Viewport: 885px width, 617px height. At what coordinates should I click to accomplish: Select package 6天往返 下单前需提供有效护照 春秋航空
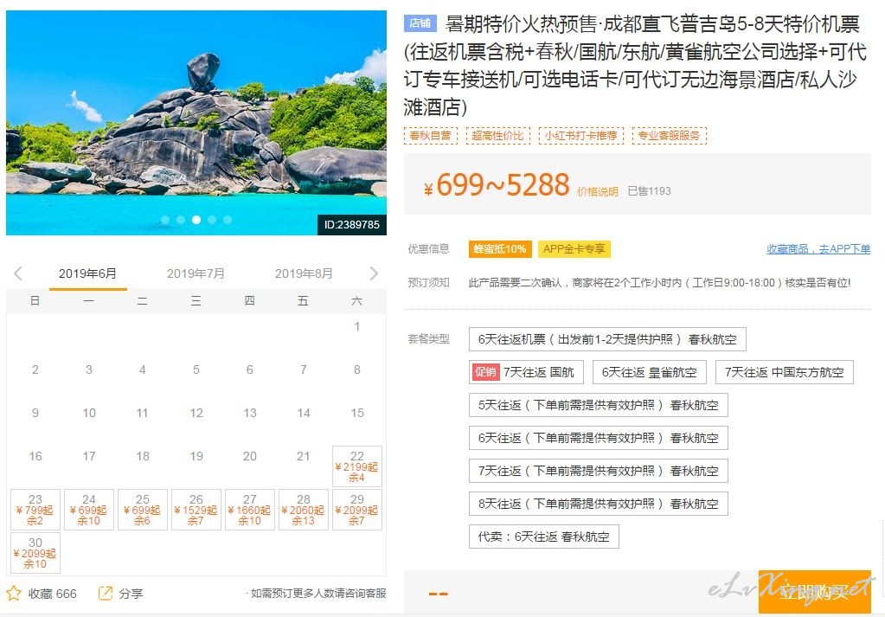pos(599,438)
